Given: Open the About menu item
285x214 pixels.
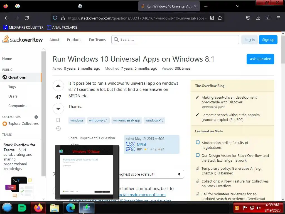Looking at the screenshot, I should pyautogui.click(x=54, y=40).
